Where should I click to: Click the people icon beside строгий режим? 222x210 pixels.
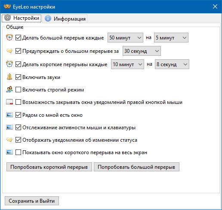(x=9, y=89)
